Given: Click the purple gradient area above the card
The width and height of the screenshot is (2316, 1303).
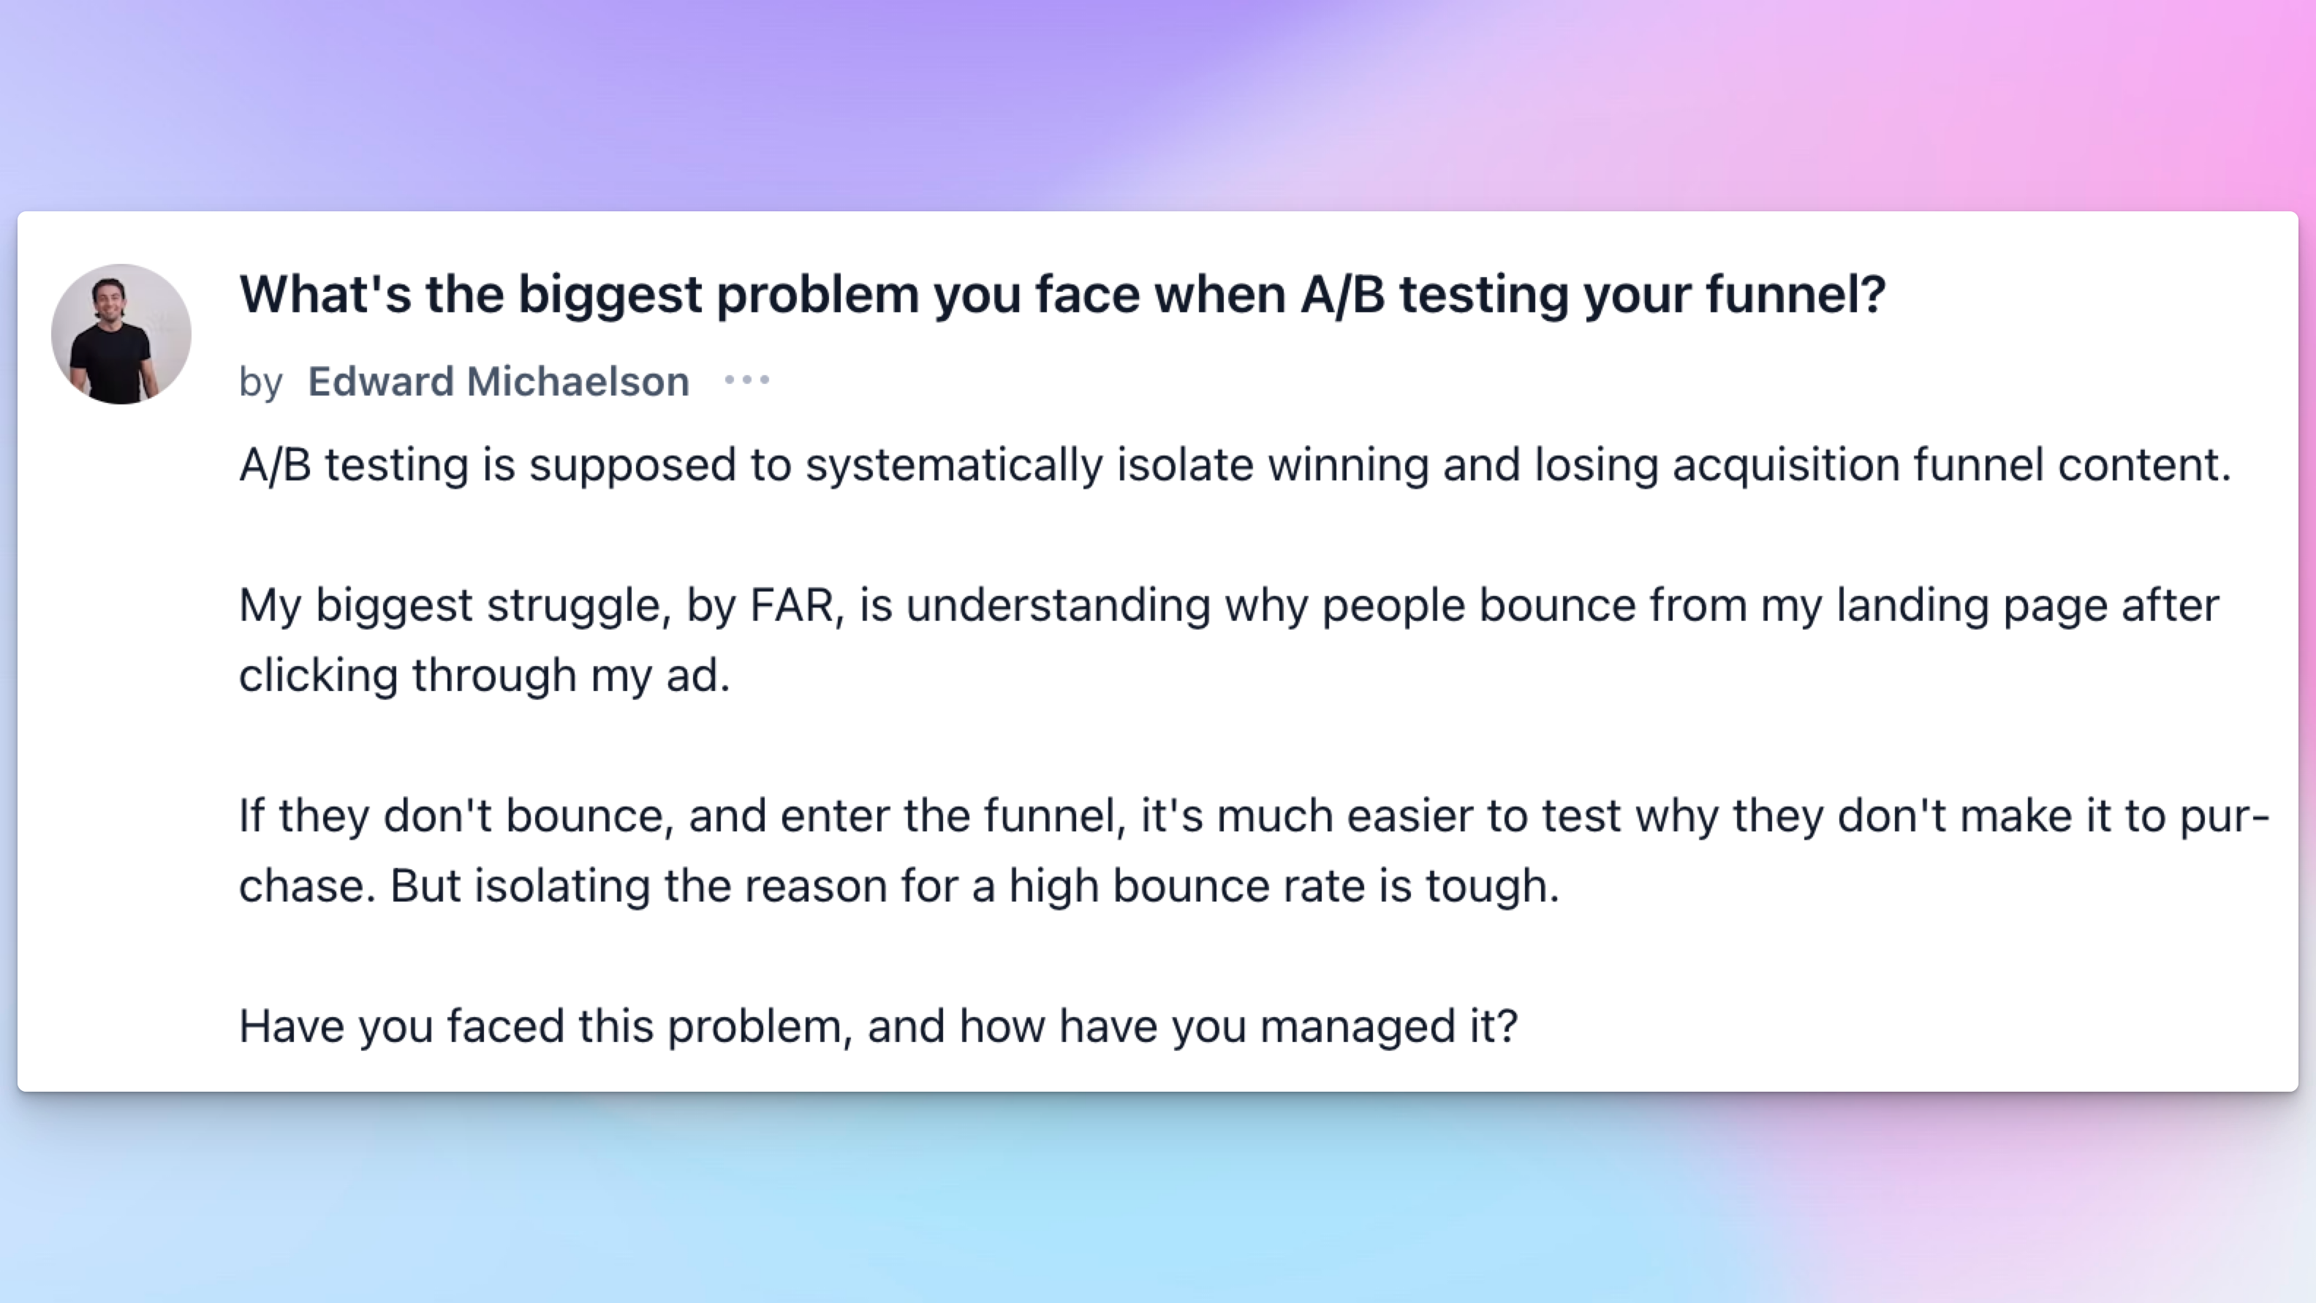Looking at the screenshot, I should 899,99.
